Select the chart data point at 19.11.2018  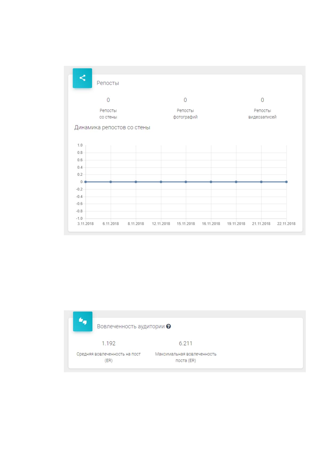pos(236,182)
